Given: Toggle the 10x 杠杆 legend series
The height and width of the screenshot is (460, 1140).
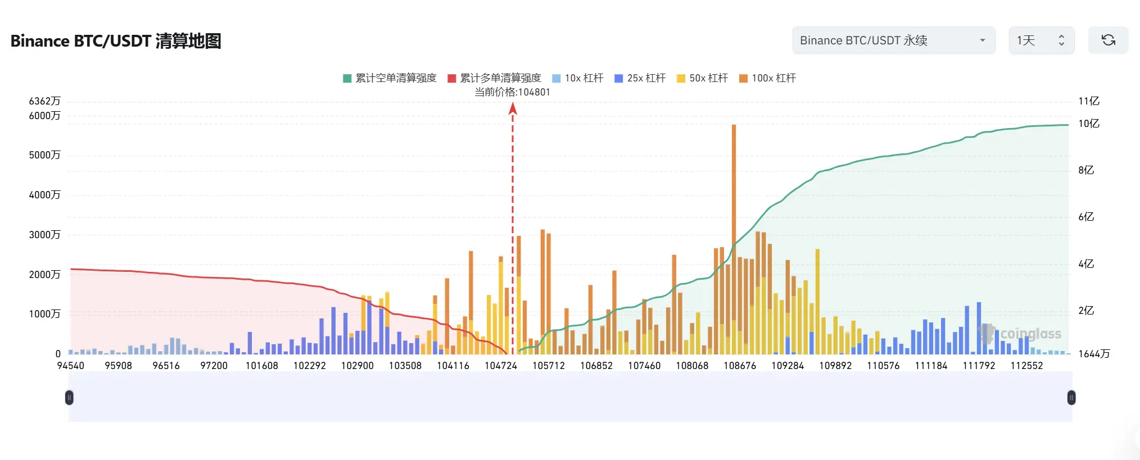Looking at the screenshot, I should click(578, 78).
